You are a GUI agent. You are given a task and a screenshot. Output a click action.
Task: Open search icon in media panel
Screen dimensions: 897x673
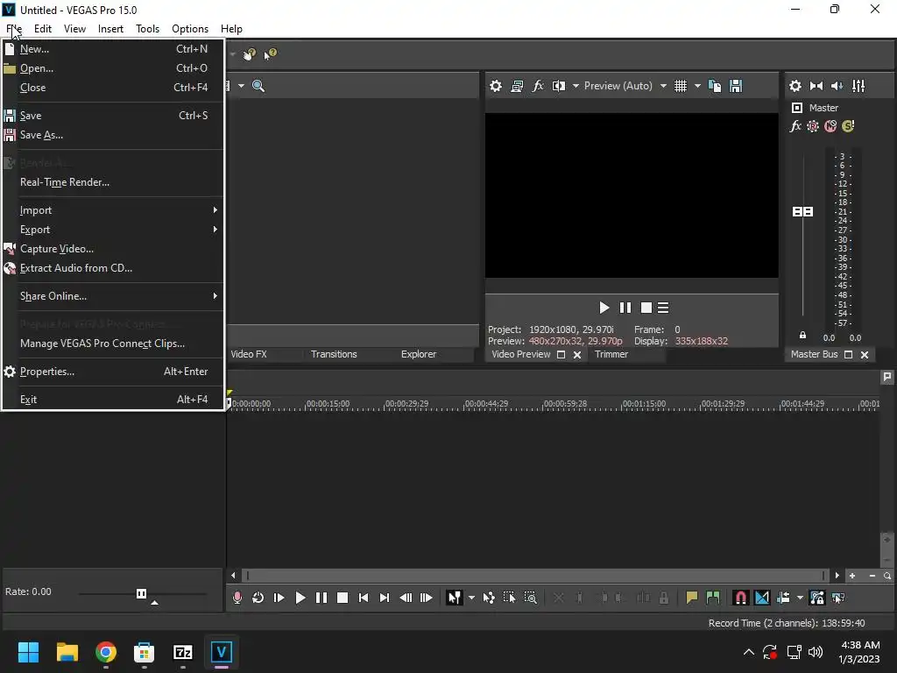[x=258, y=86]
